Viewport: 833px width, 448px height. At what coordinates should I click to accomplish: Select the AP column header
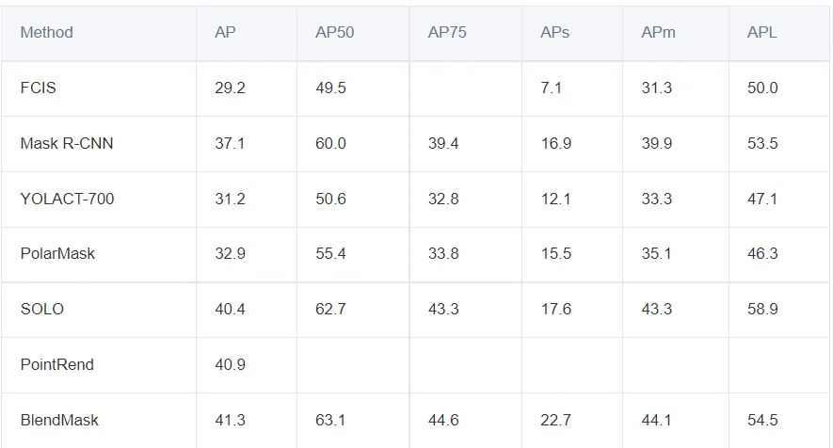coord(225,33)
